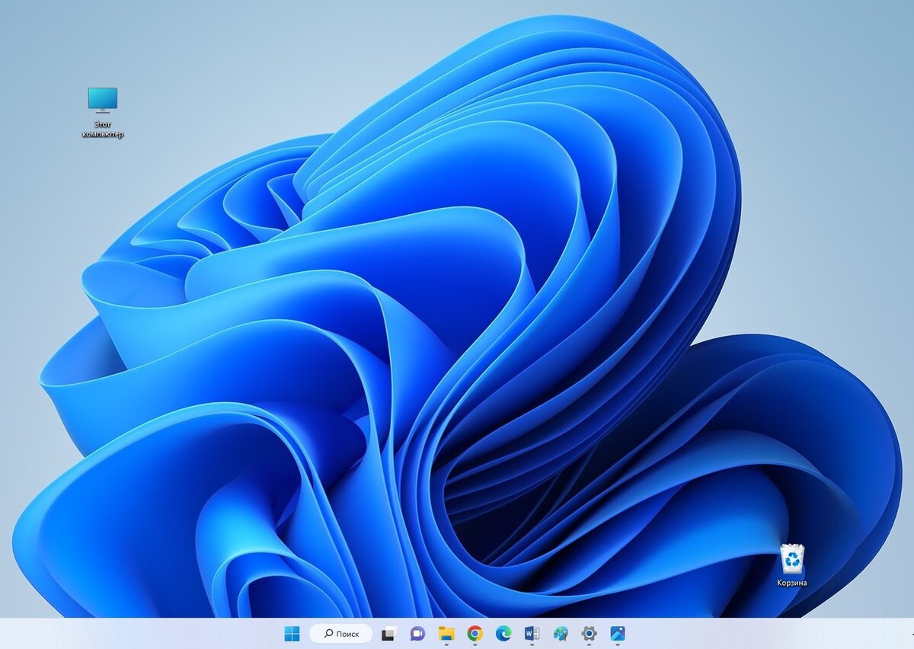
Task: Open the Photos app taskbar icon
Action: coord(618,634)
